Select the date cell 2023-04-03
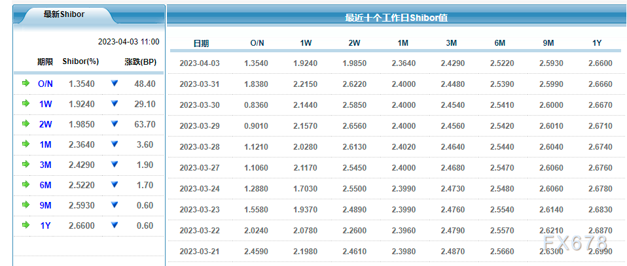 200,63
